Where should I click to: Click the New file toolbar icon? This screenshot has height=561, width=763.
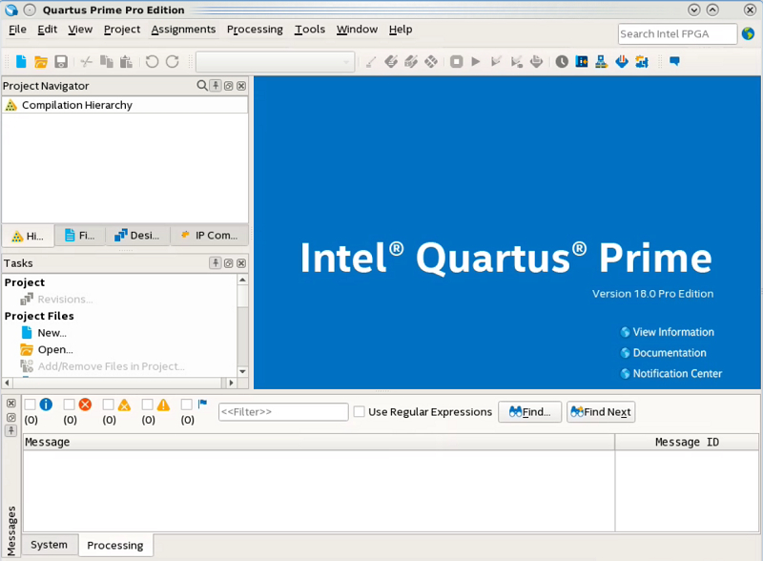click(21, 61)
